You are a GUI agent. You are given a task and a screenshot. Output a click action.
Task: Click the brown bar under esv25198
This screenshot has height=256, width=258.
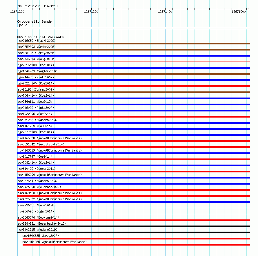[133, 92]
